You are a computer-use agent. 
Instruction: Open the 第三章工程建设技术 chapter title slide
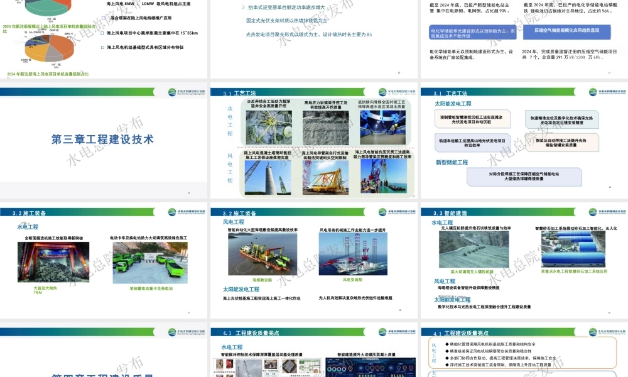[103, 139]
